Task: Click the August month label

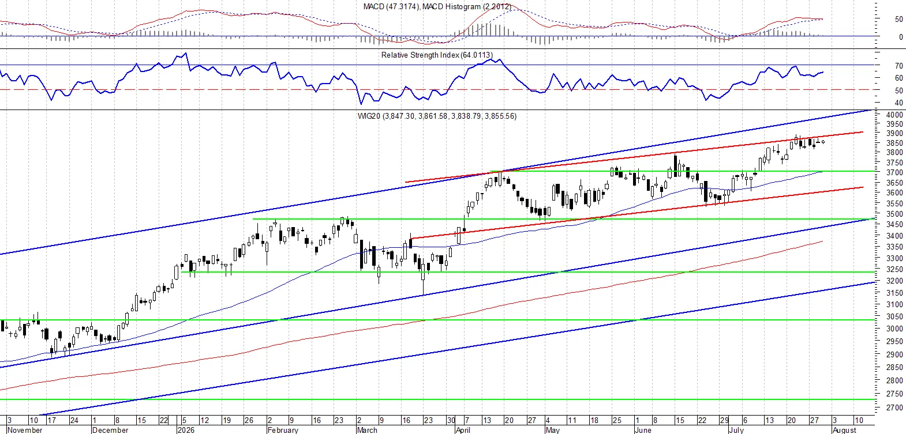Action: click(844, 430)
